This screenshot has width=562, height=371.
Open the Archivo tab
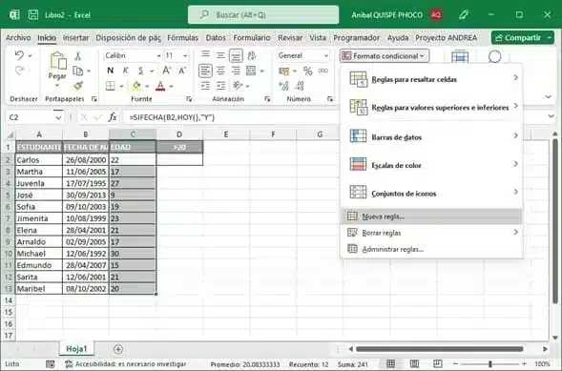[18, 37]
